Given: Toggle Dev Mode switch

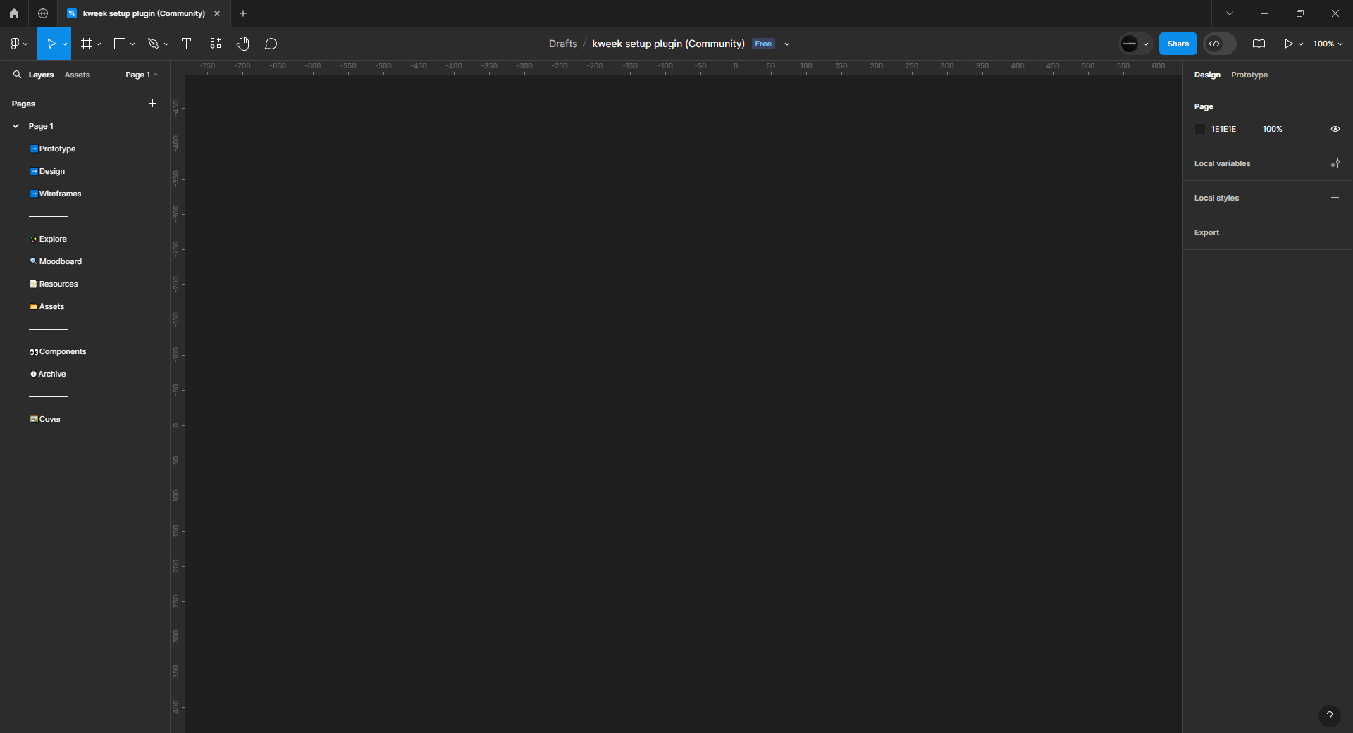Looking at the screenshot, I should pyautogui.click(x=1220, y=44).
